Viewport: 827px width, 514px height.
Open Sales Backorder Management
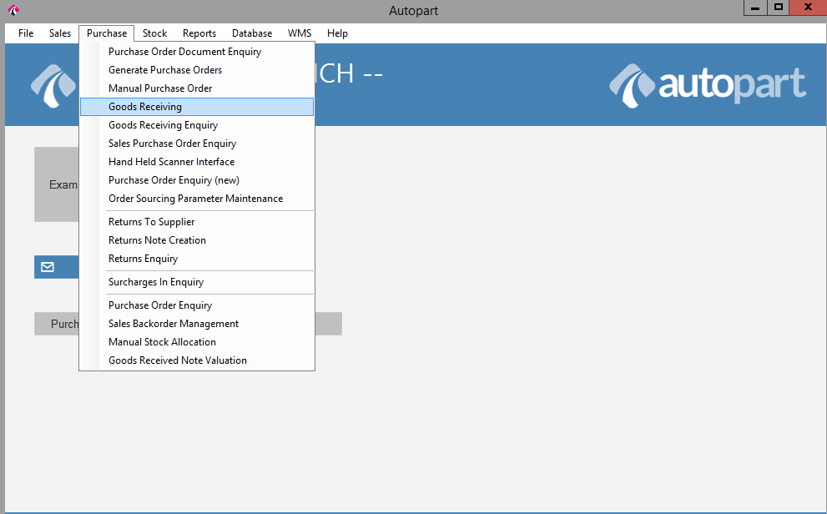(x=197, y=324)
